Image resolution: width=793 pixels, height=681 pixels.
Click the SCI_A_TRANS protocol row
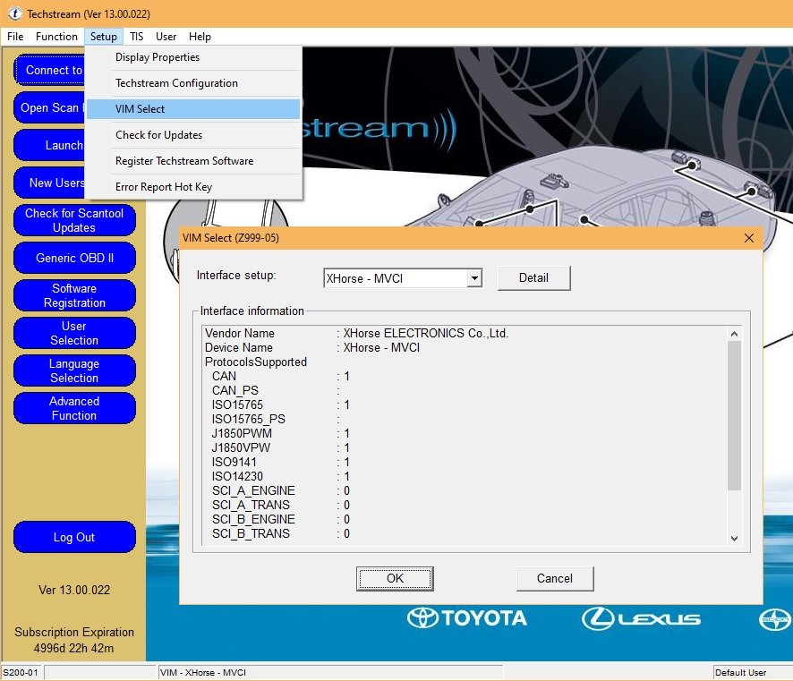click(x=281, y=505)
